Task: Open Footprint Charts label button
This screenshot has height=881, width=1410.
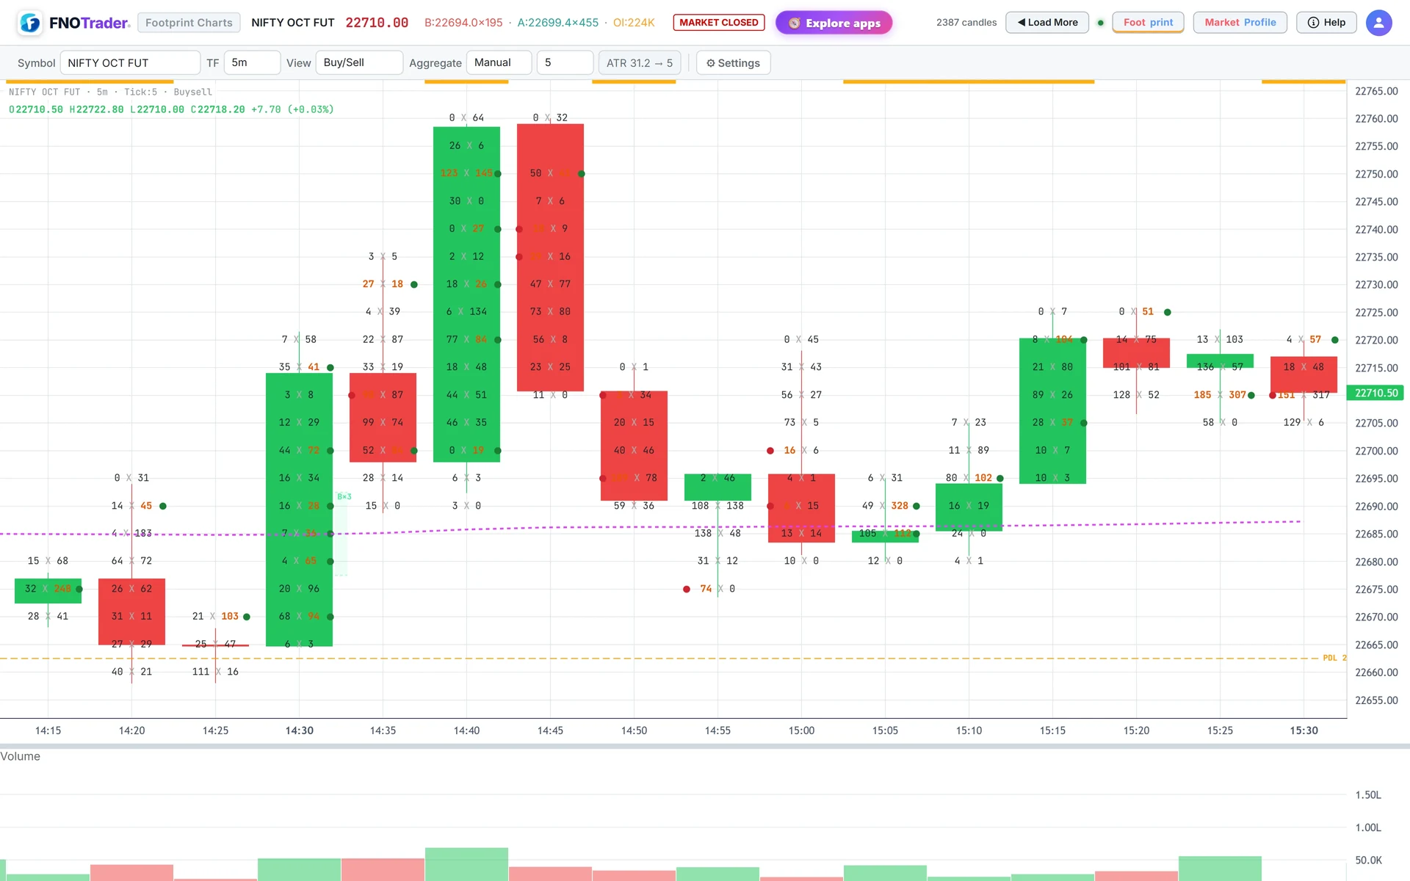Action: tap(189, 23)
